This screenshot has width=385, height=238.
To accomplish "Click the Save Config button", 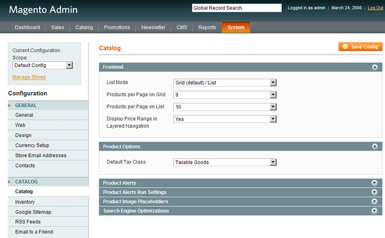I will (361, 47).
